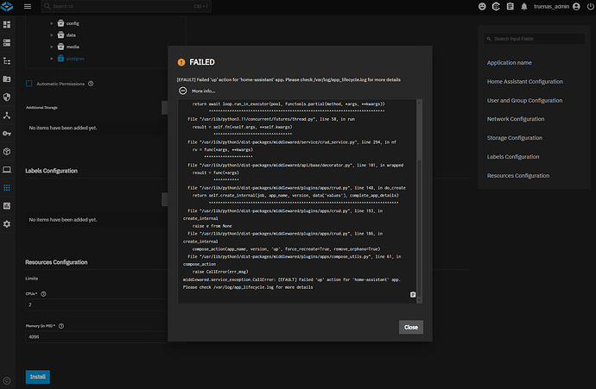Click the EFAULT error summary text
The image size is (596, 389).
288,79
